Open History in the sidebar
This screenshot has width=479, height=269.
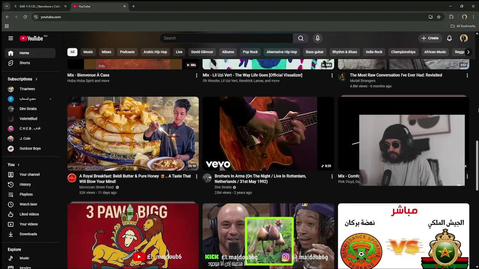(30, 185)
